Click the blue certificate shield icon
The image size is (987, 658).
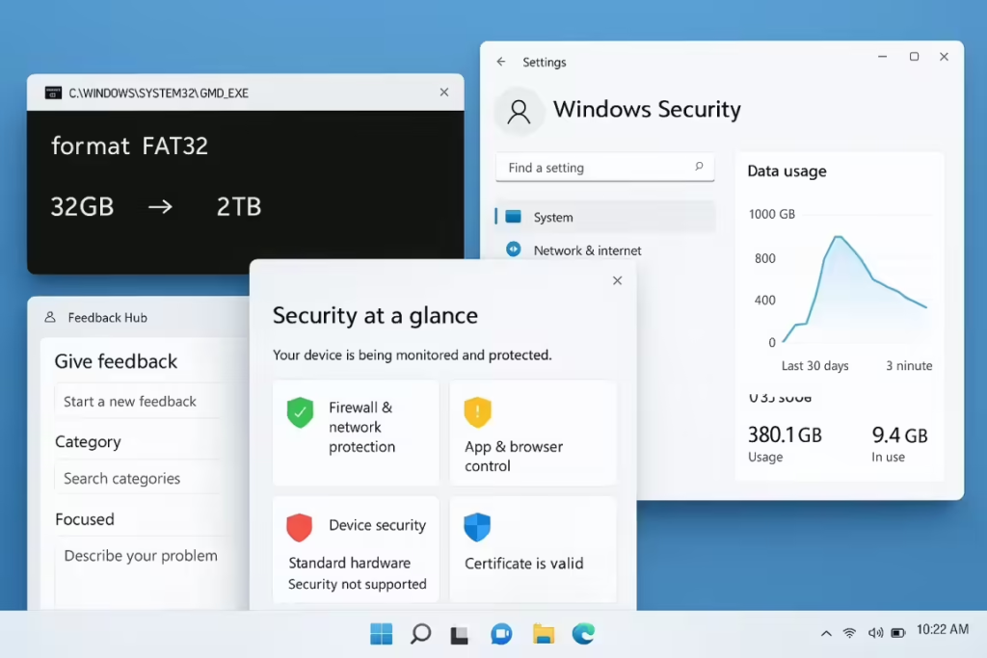(x=476, y=527)
